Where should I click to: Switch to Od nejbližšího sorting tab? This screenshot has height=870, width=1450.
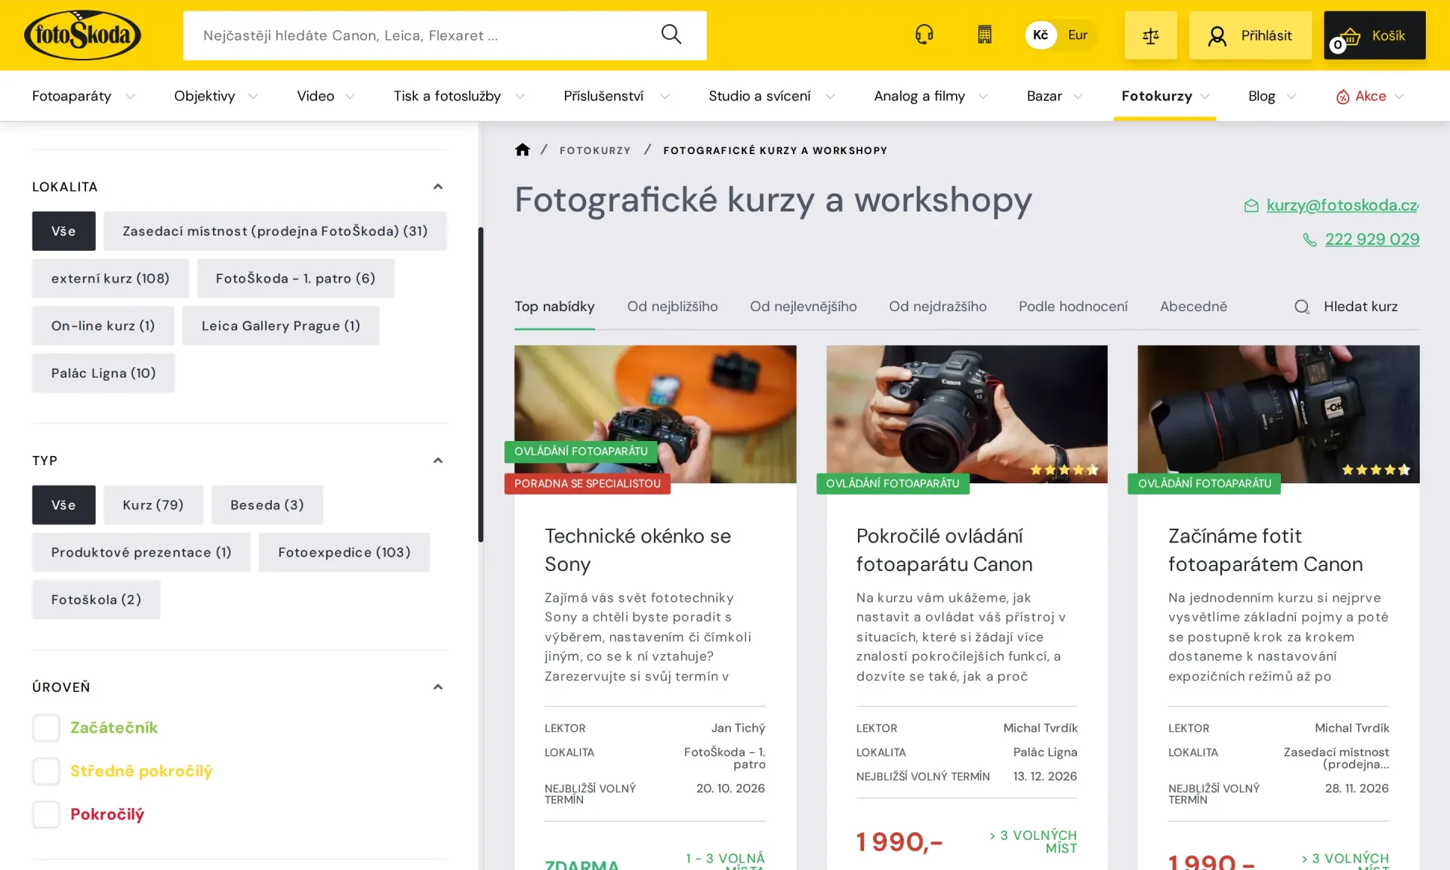pyautogui.click(x=672, y=307)
